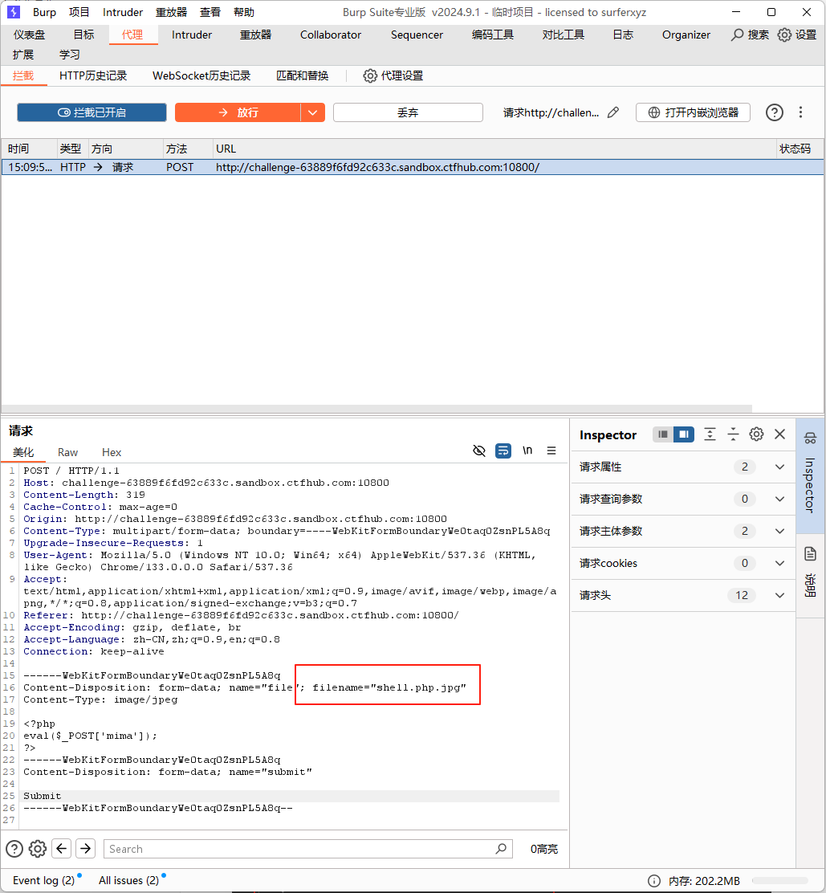Open request editor hamburger menu
Viewport: 826px width, 893px height.
[551, 451]
